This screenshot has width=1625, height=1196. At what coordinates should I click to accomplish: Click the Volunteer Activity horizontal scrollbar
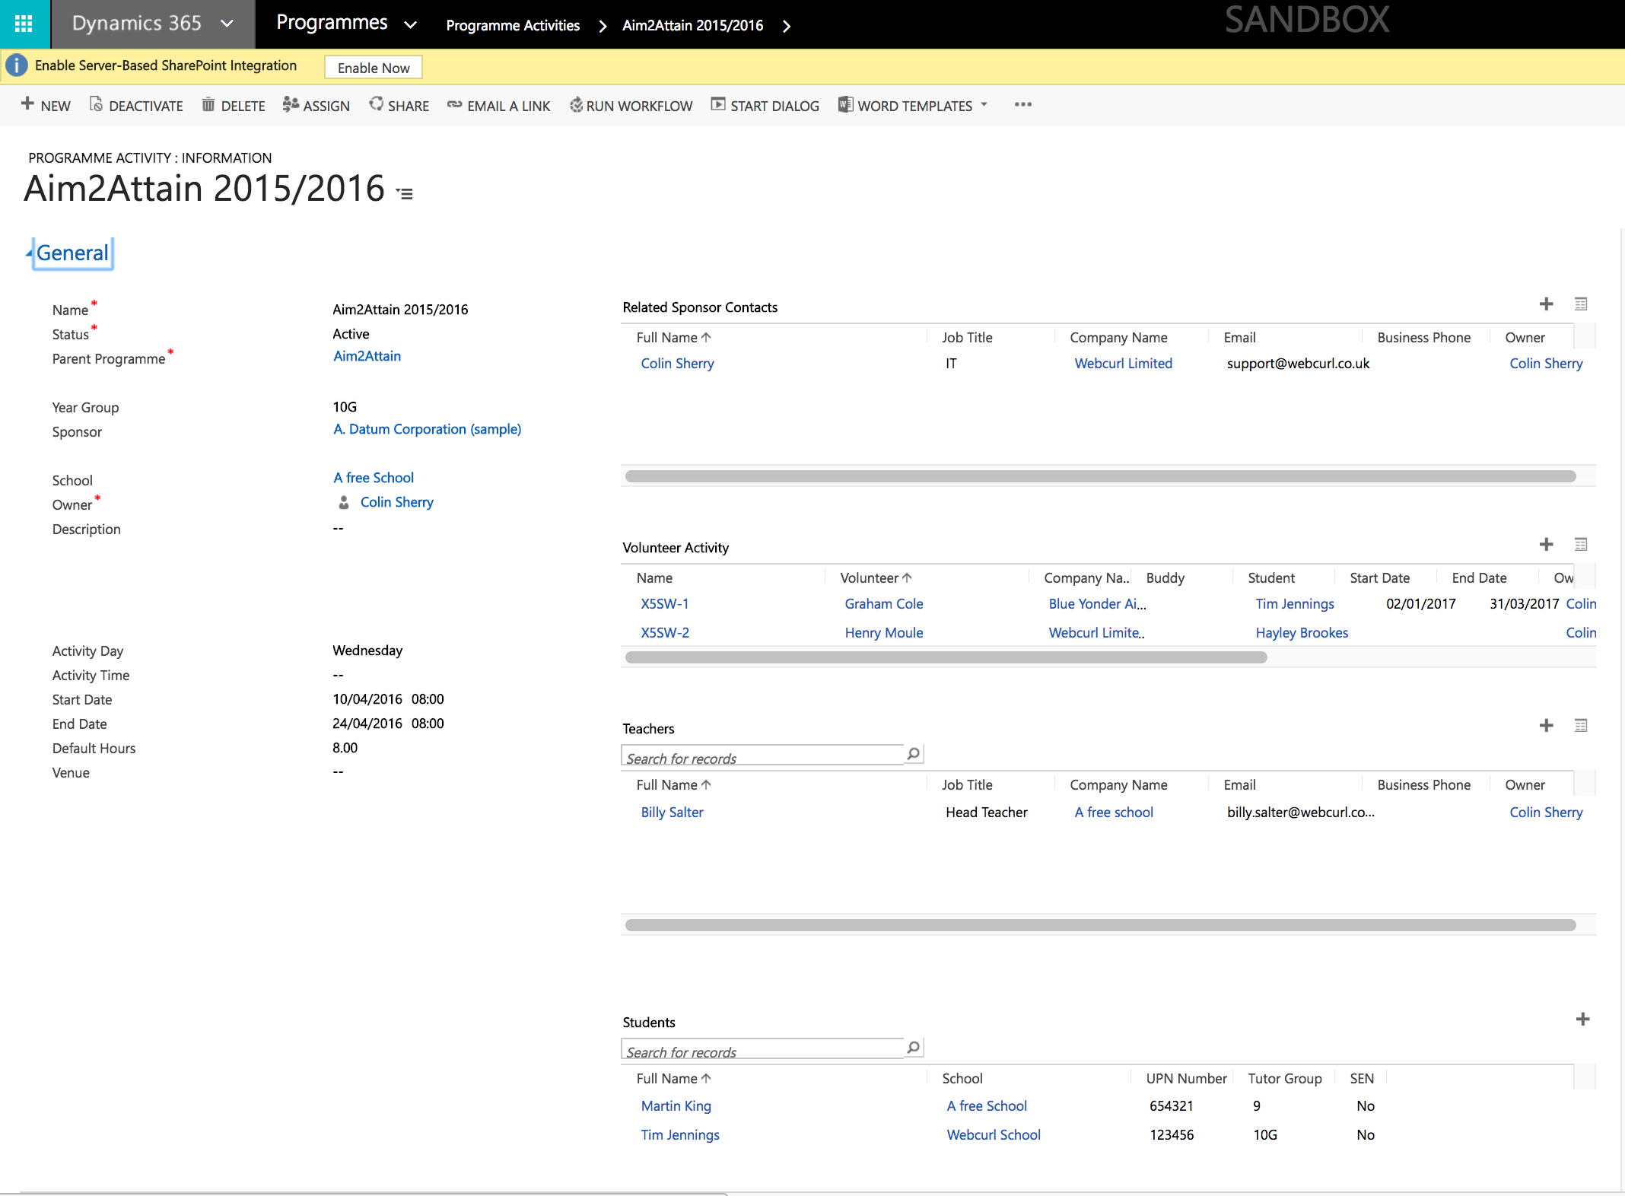pyautogui.click(x=943, y=657)
